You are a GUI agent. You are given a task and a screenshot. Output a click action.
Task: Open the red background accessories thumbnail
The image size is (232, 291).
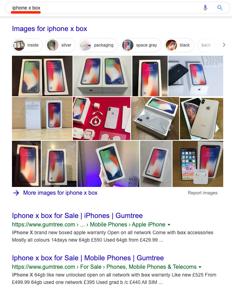pyautogui.click(x=101, y=119)
